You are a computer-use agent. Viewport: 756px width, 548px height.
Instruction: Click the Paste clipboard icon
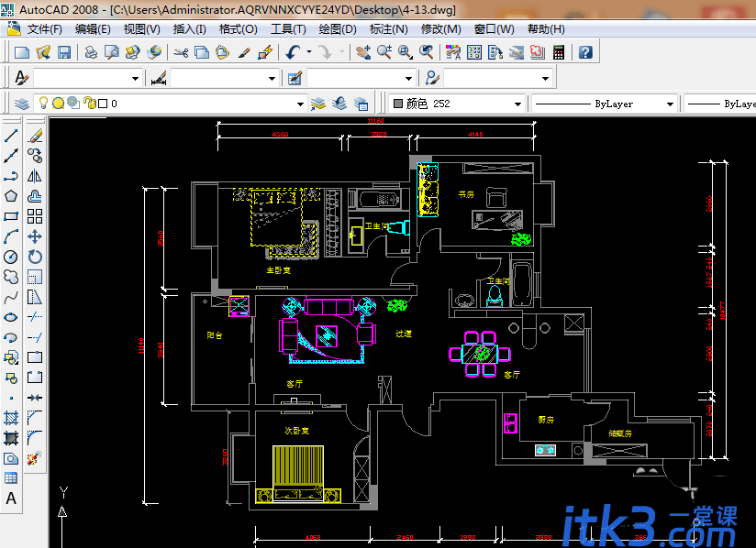pos(223,52)
